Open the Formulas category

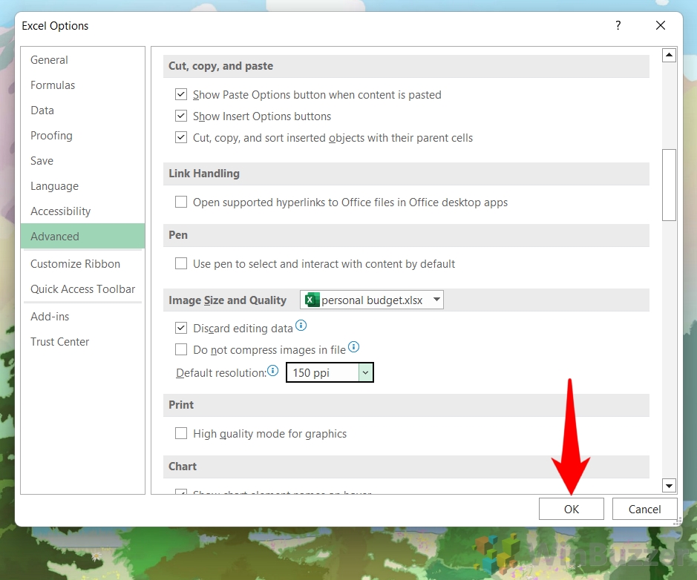(82, 85)
